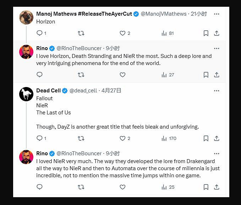Click Manoj Mathews' profile avatar

click(26, 17)
